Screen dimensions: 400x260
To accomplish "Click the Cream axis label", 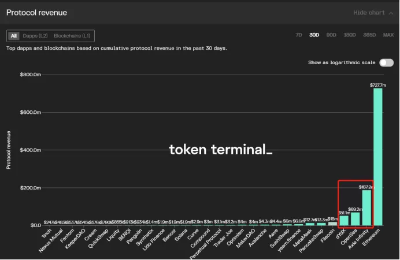I will 91,235.
